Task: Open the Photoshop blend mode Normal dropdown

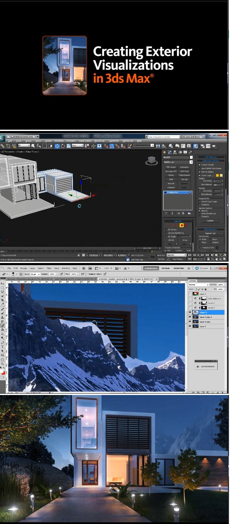Action: point(199,285)
